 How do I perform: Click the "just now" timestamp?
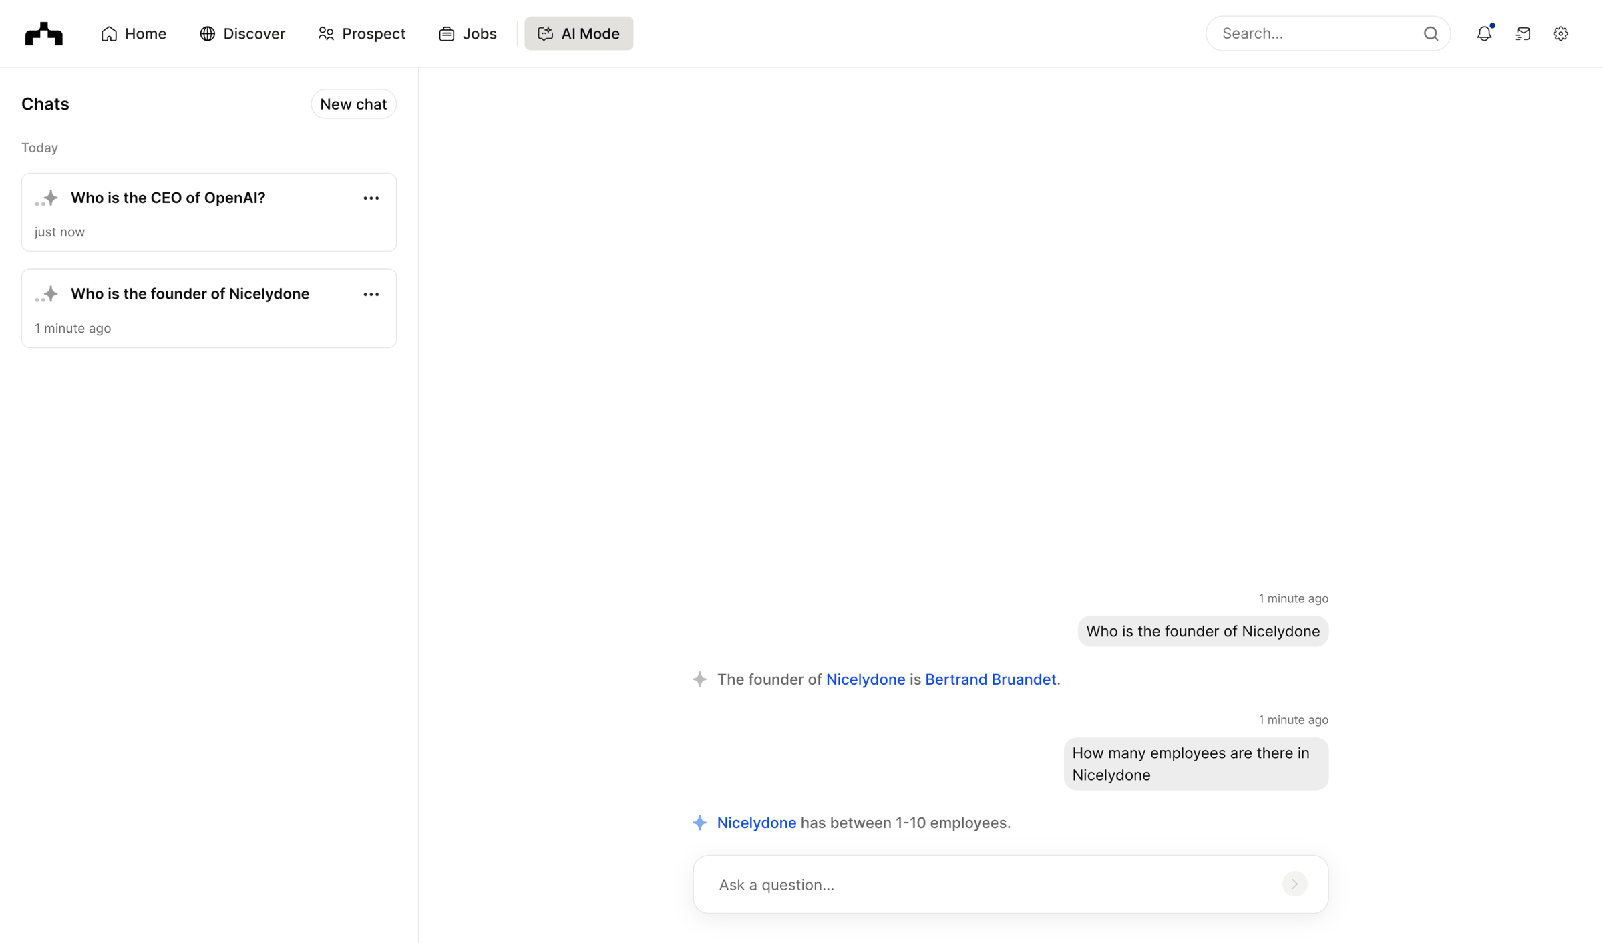59,232
